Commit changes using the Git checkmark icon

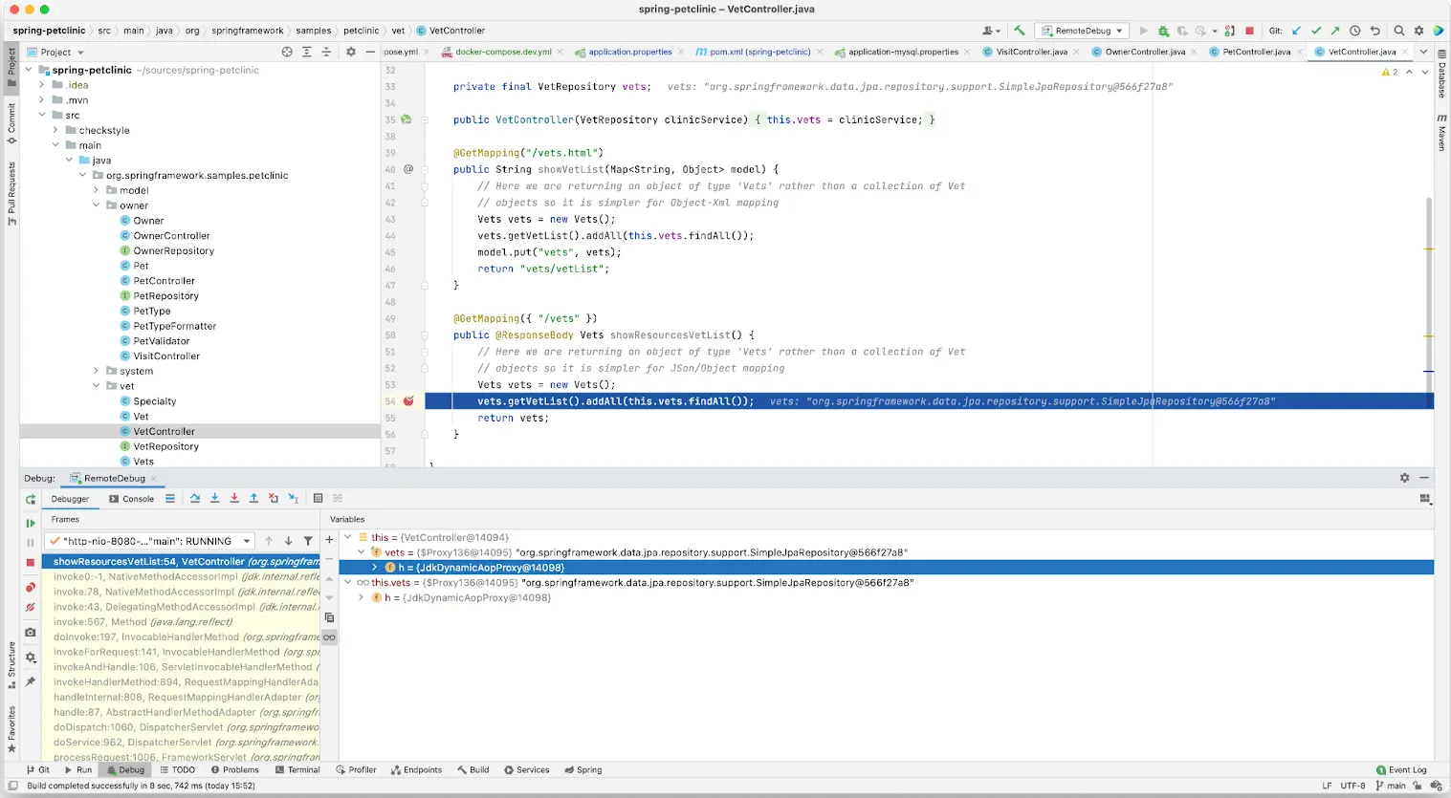1317,30
